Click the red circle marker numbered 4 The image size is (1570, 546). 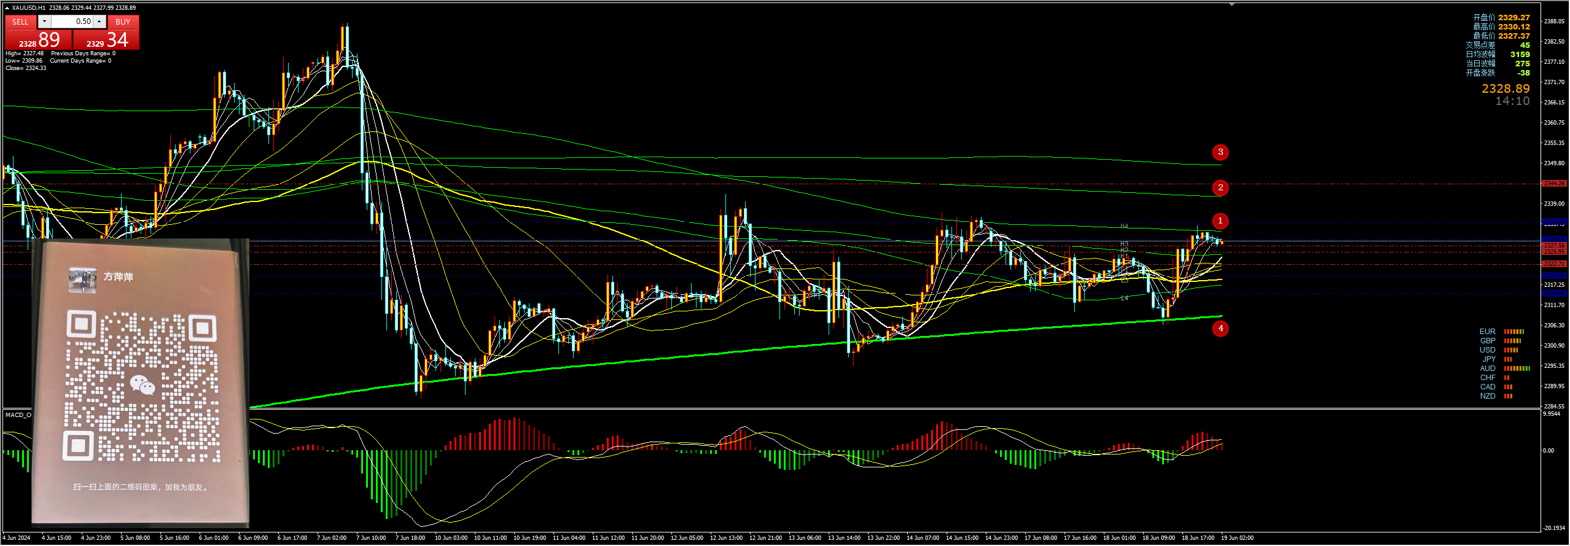[x=1220, y=329]
